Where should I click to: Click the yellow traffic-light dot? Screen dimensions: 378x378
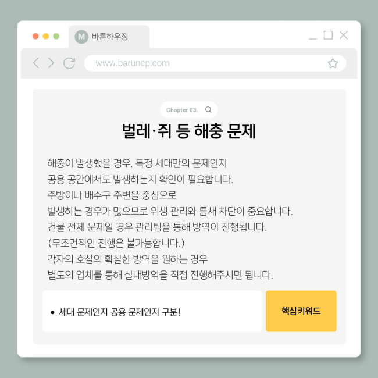[46, 36]
